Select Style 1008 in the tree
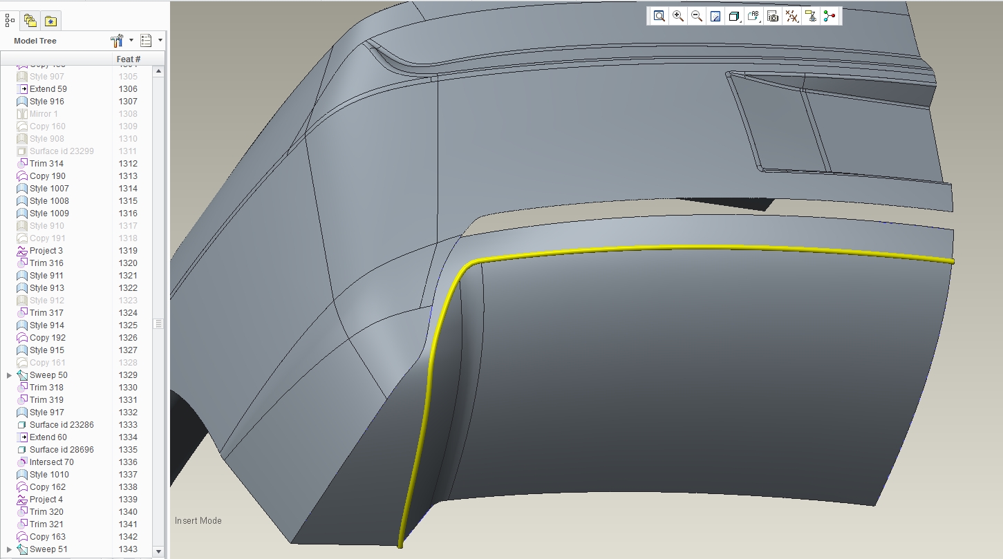Screen dimensions: 1003x559 tap(49, 201)
